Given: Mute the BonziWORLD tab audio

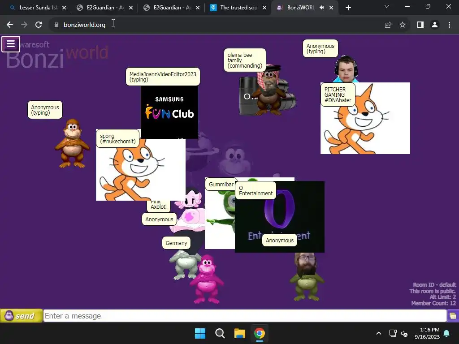Looking at the screenshot, I should tap(321, 8).
